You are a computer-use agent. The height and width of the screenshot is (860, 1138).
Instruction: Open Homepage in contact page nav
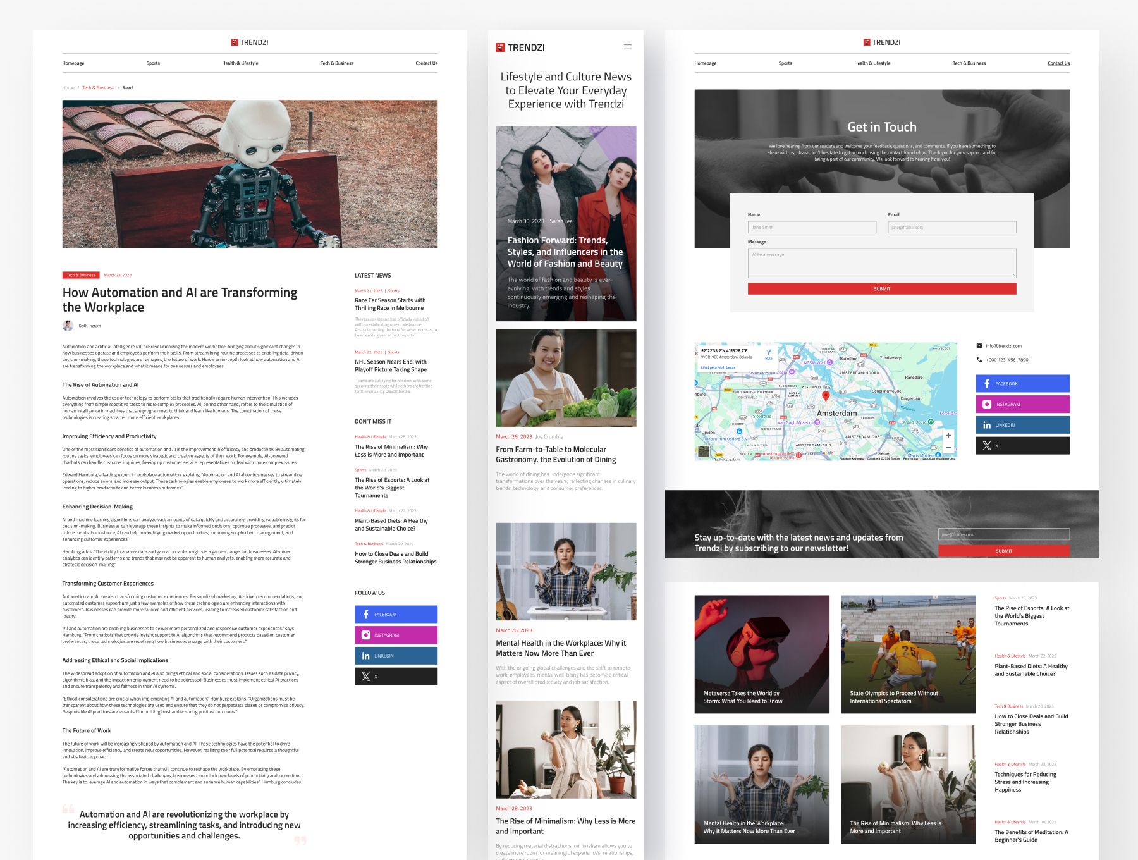pyautogui.click(x=706, y=63)
